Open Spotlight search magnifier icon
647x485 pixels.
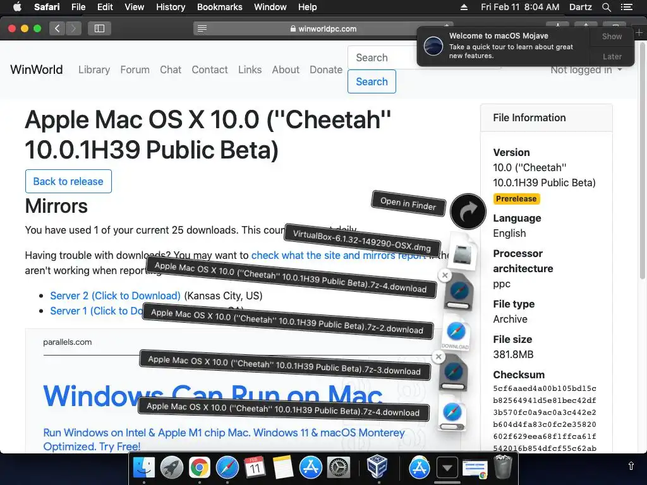coord(606,7)
